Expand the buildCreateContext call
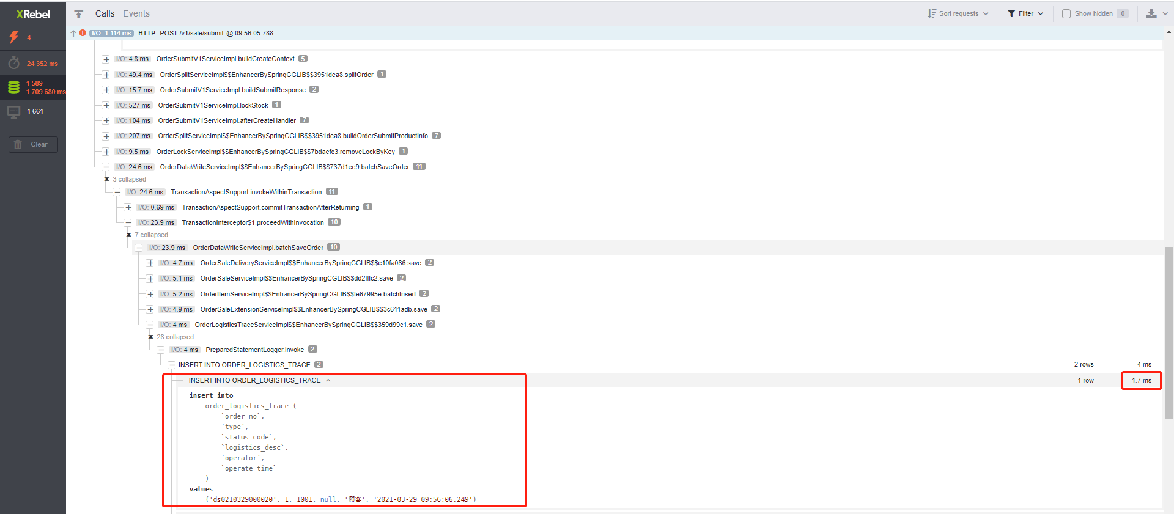This screenshot has width=1174, height=514. click(106, 59)
